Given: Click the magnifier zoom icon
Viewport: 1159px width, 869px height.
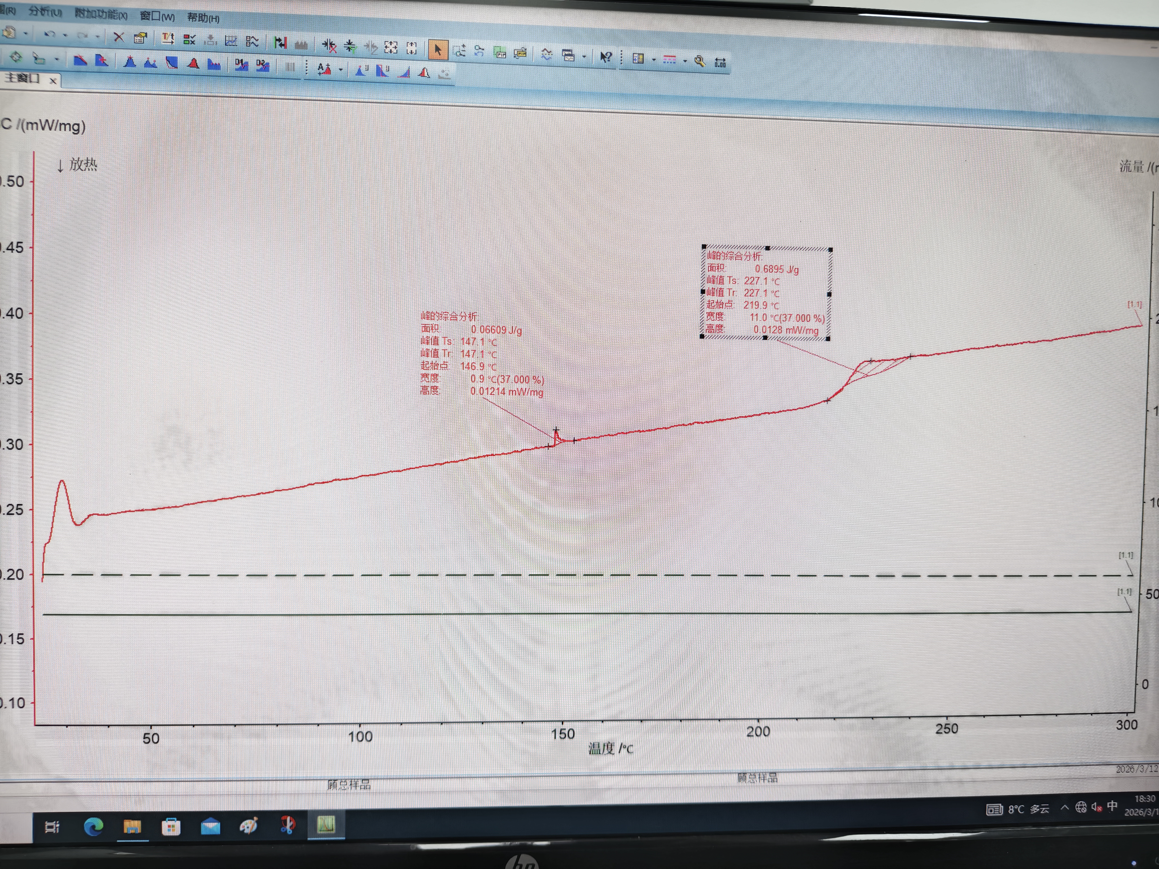Looking at the screenshot, I should coord(699,61).
